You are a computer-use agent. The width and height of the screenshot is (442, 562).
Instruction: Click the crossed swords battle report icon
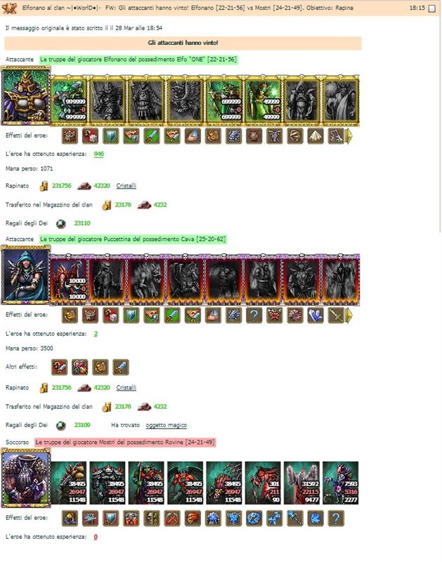point(9,8)
